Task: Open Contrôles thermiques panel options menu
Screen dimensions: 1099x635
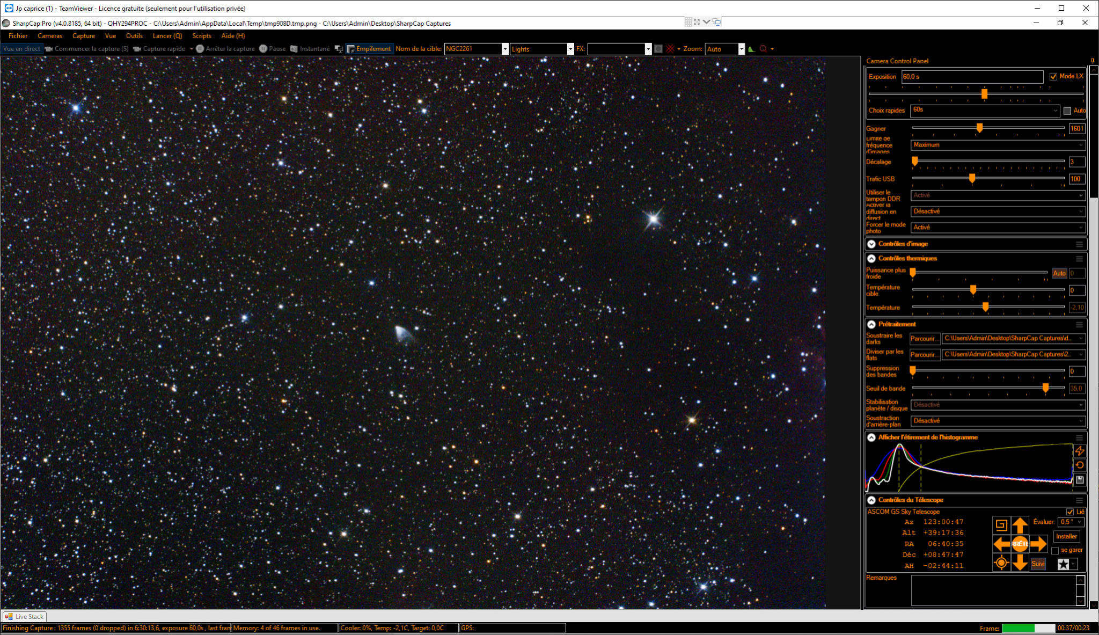Action: (x=1079, y=259)
